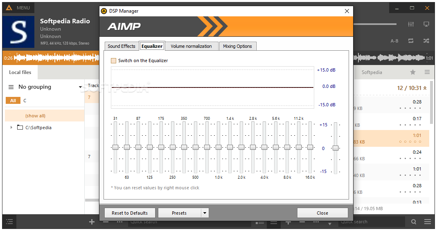Image resolution: width=437 pixels, height=231 pixels.
Task: Select the playlist row with duration 0:24
Action: pyautogui.click(x=392, y=155)
